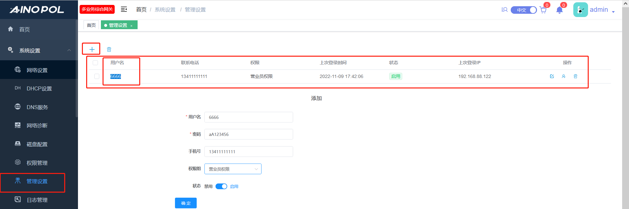Click the user permission icon in row 6666

[563, 76]
